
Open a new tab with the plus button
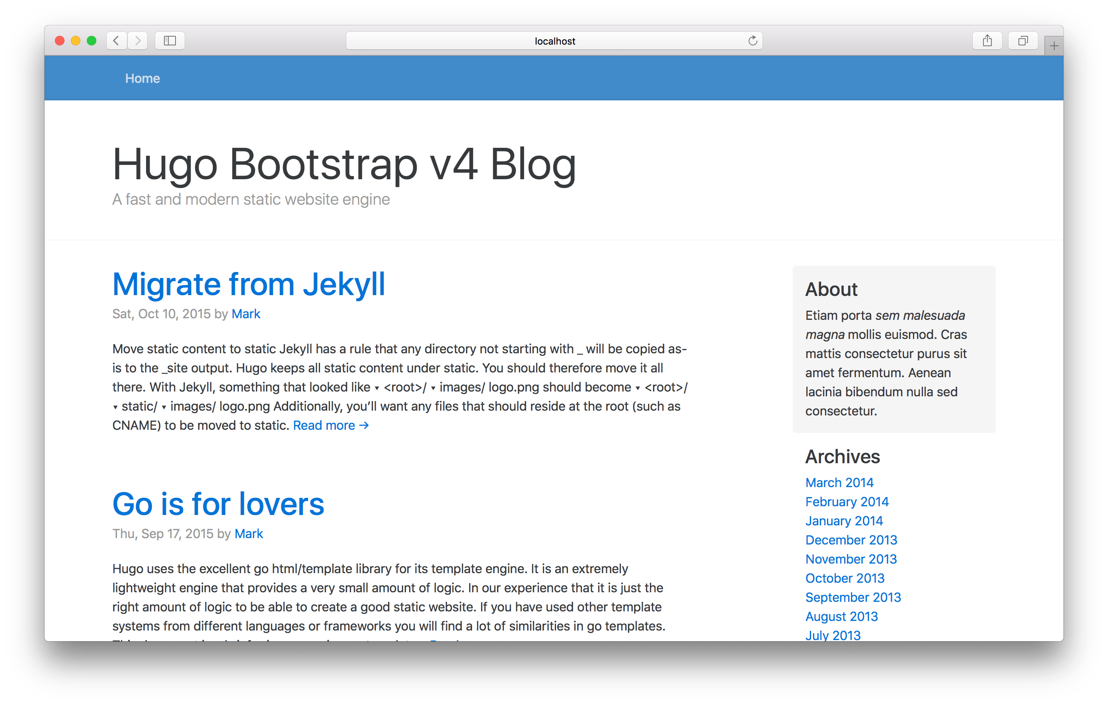(1054, 45)
